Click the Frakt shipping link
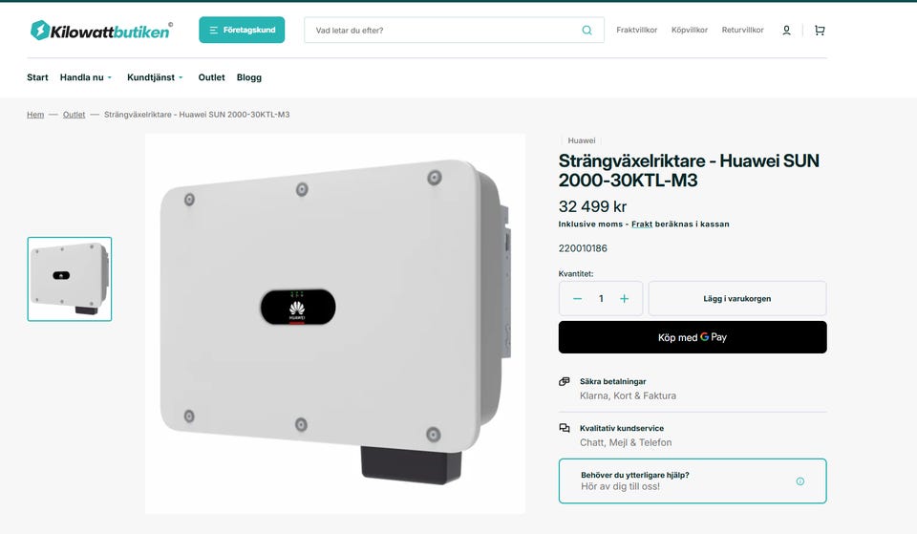Screen dimensions: 917x534 tap(642, 224)
